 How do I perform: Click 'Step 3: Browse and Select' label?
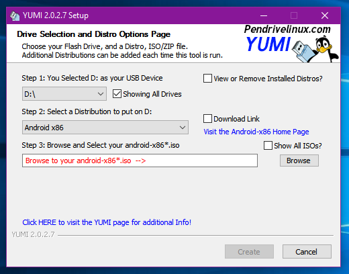(101, 145)
